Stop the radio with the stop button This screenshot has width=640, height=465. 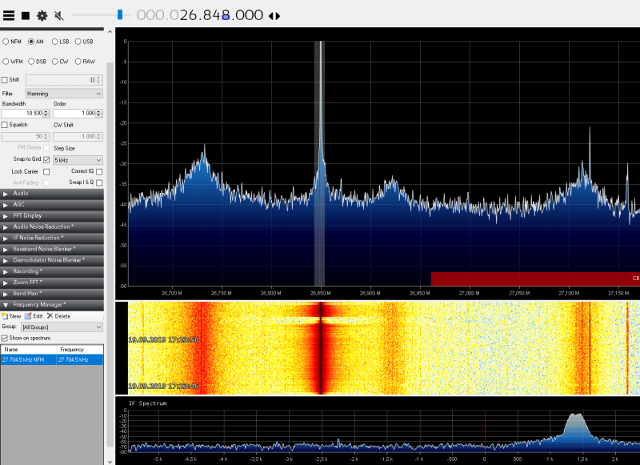(x=26, y=16)
